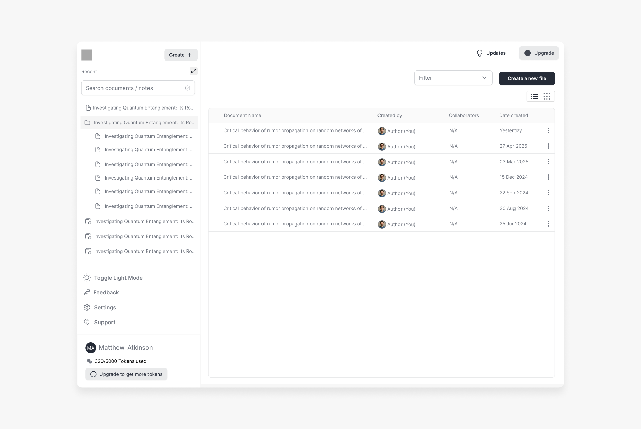641x429 pixels.
Task: Click the 15 Dec 2024 date cell
Action: (513, 177)
